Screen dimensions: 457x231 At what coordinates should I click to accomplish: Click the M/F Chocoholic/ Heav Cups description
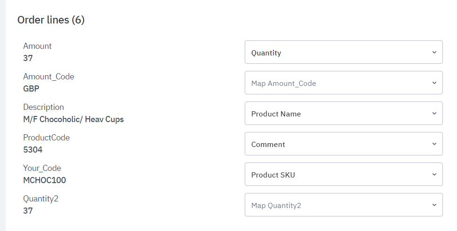pyautogui.click(x=73, y=119)
